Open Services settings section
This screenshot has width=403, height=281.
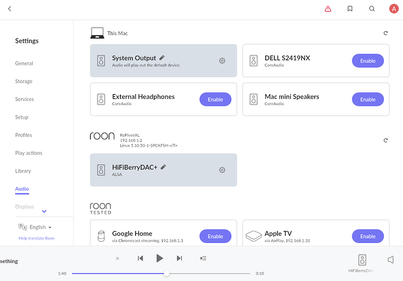coord(25,99)
